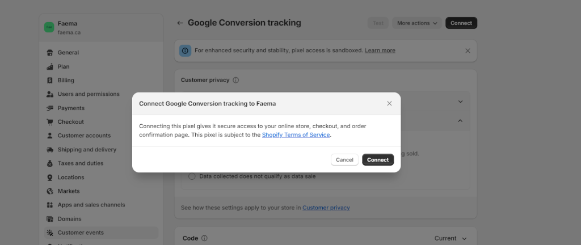Select Data collected does not qualify radio
The height and width of the screenshot is (245, 581).
click(192, 176)
